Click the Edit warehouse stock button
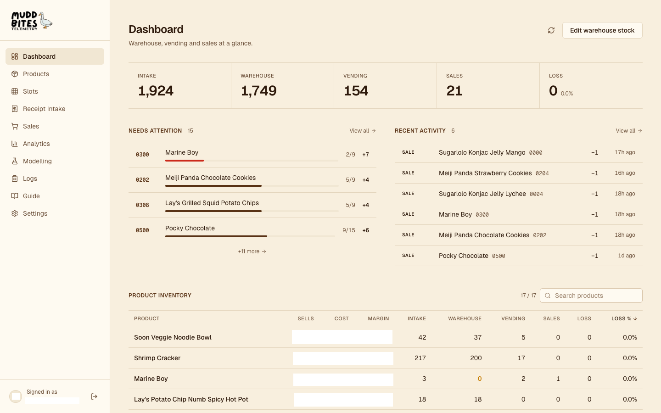 pyautogui.click(x=602, y=30)
